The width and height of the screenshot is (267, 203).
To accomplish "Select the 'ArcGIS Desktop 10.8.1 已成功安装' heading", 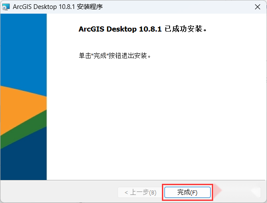I will click(x=143, y=29).
